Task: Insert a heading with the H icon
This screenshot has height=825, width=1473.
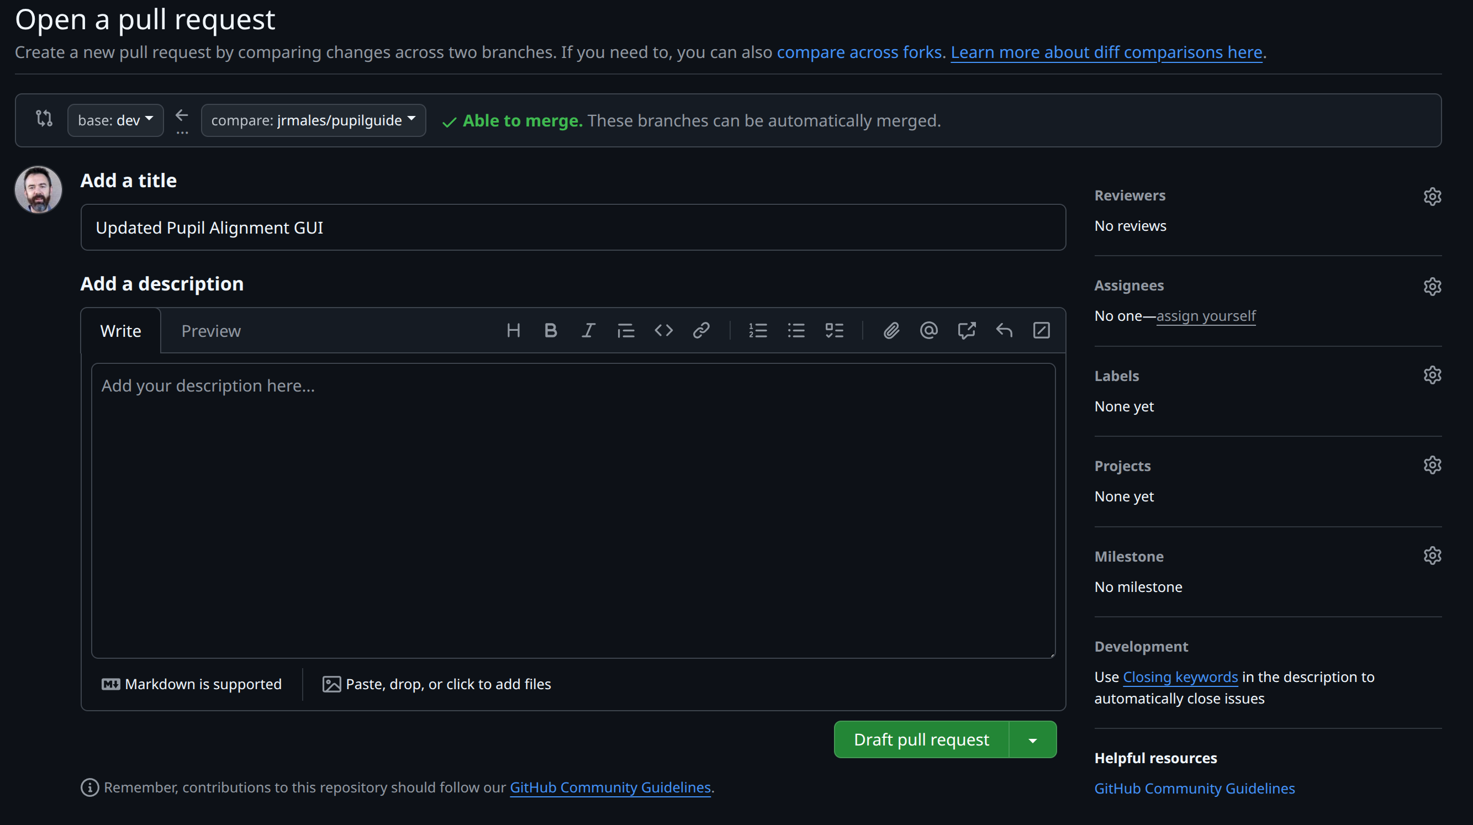Action: coord(513,330)
